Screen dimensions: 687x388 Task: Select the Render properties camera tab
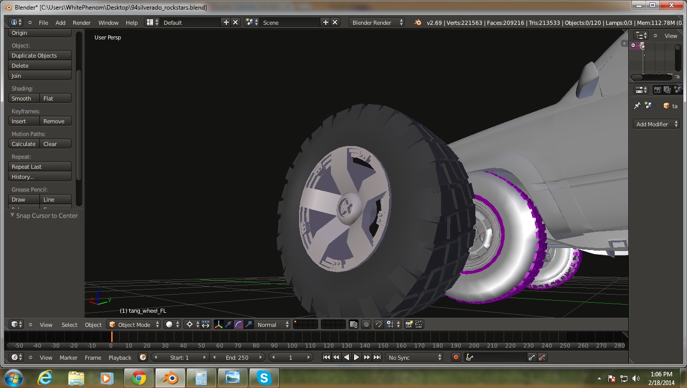[x=657, y=90]
